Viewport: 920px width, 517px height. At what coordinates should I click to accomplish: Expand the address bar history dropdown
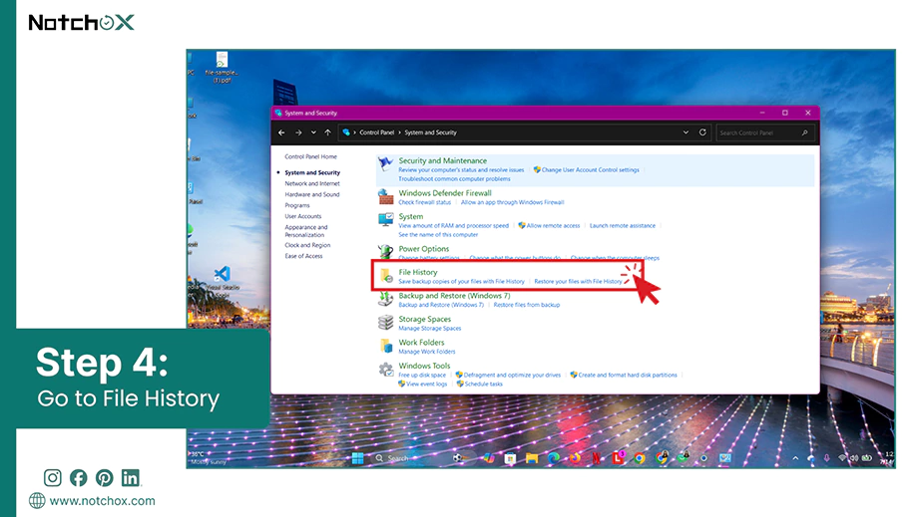pyautogui.click(x=686, y=132)
